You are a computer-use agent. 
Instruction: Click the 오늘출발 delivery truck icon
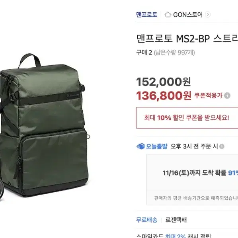click(x=140, y=146)
